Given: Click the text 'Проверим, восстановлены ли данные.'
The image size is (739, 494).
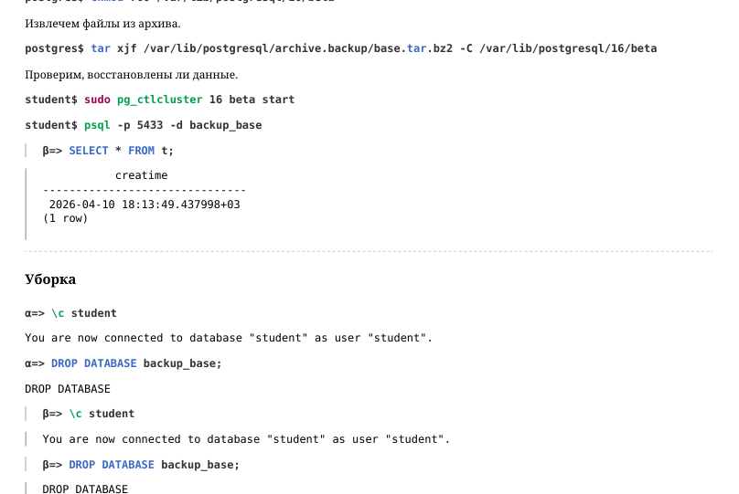Looking at the screenshot, I should (132, 75).
